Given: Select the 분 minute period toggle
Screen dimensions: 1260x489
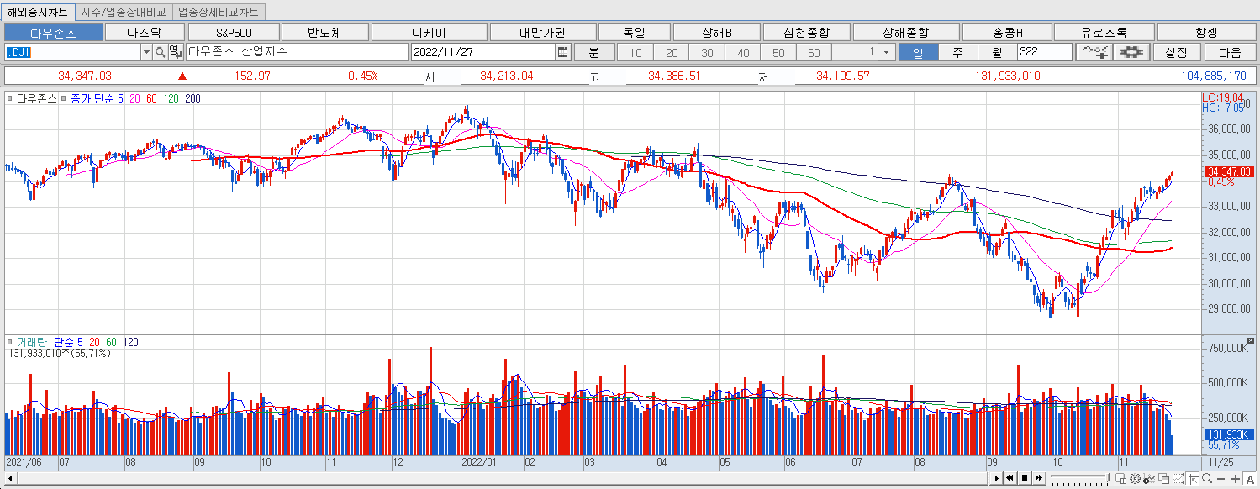Looking at the screenshot, I should point(593,52).
